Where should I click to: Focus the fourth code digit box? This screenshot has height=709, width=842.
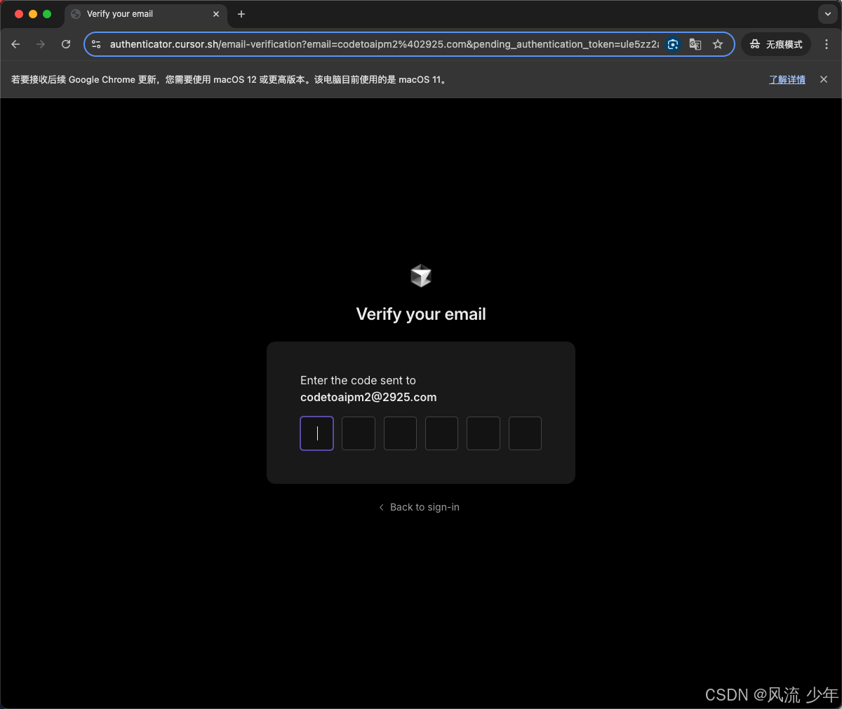pyautogui.click(x=441, y=433)
